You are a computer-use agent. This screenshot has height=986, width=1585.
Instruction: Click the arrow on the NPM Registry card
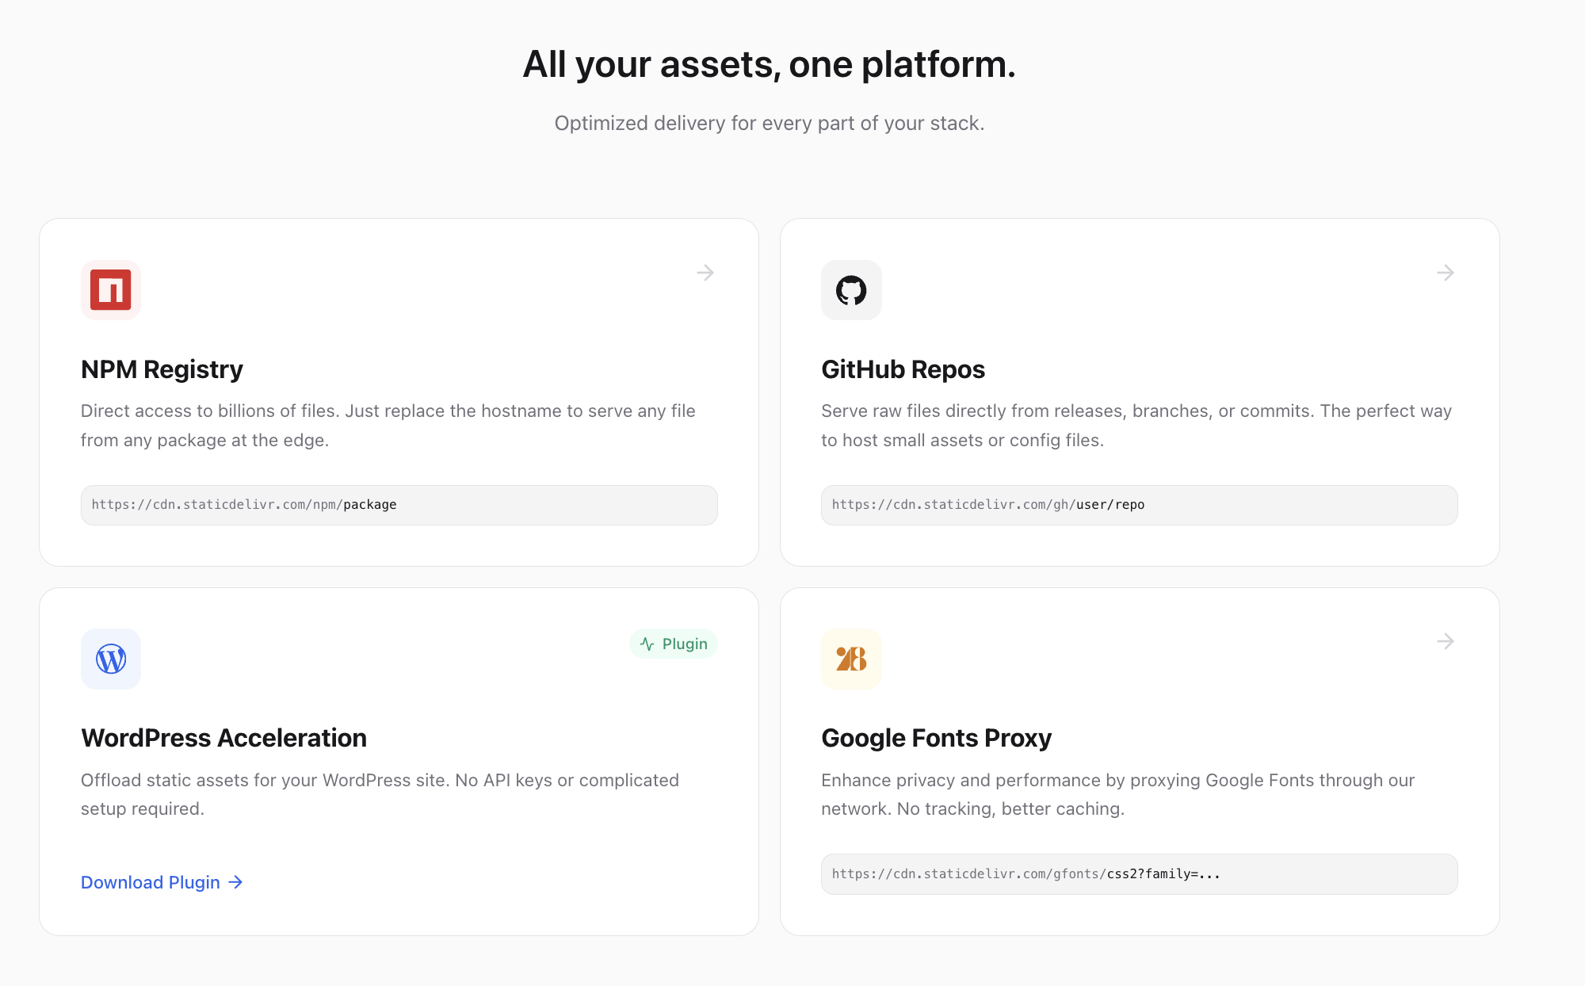tap(705, 273)
